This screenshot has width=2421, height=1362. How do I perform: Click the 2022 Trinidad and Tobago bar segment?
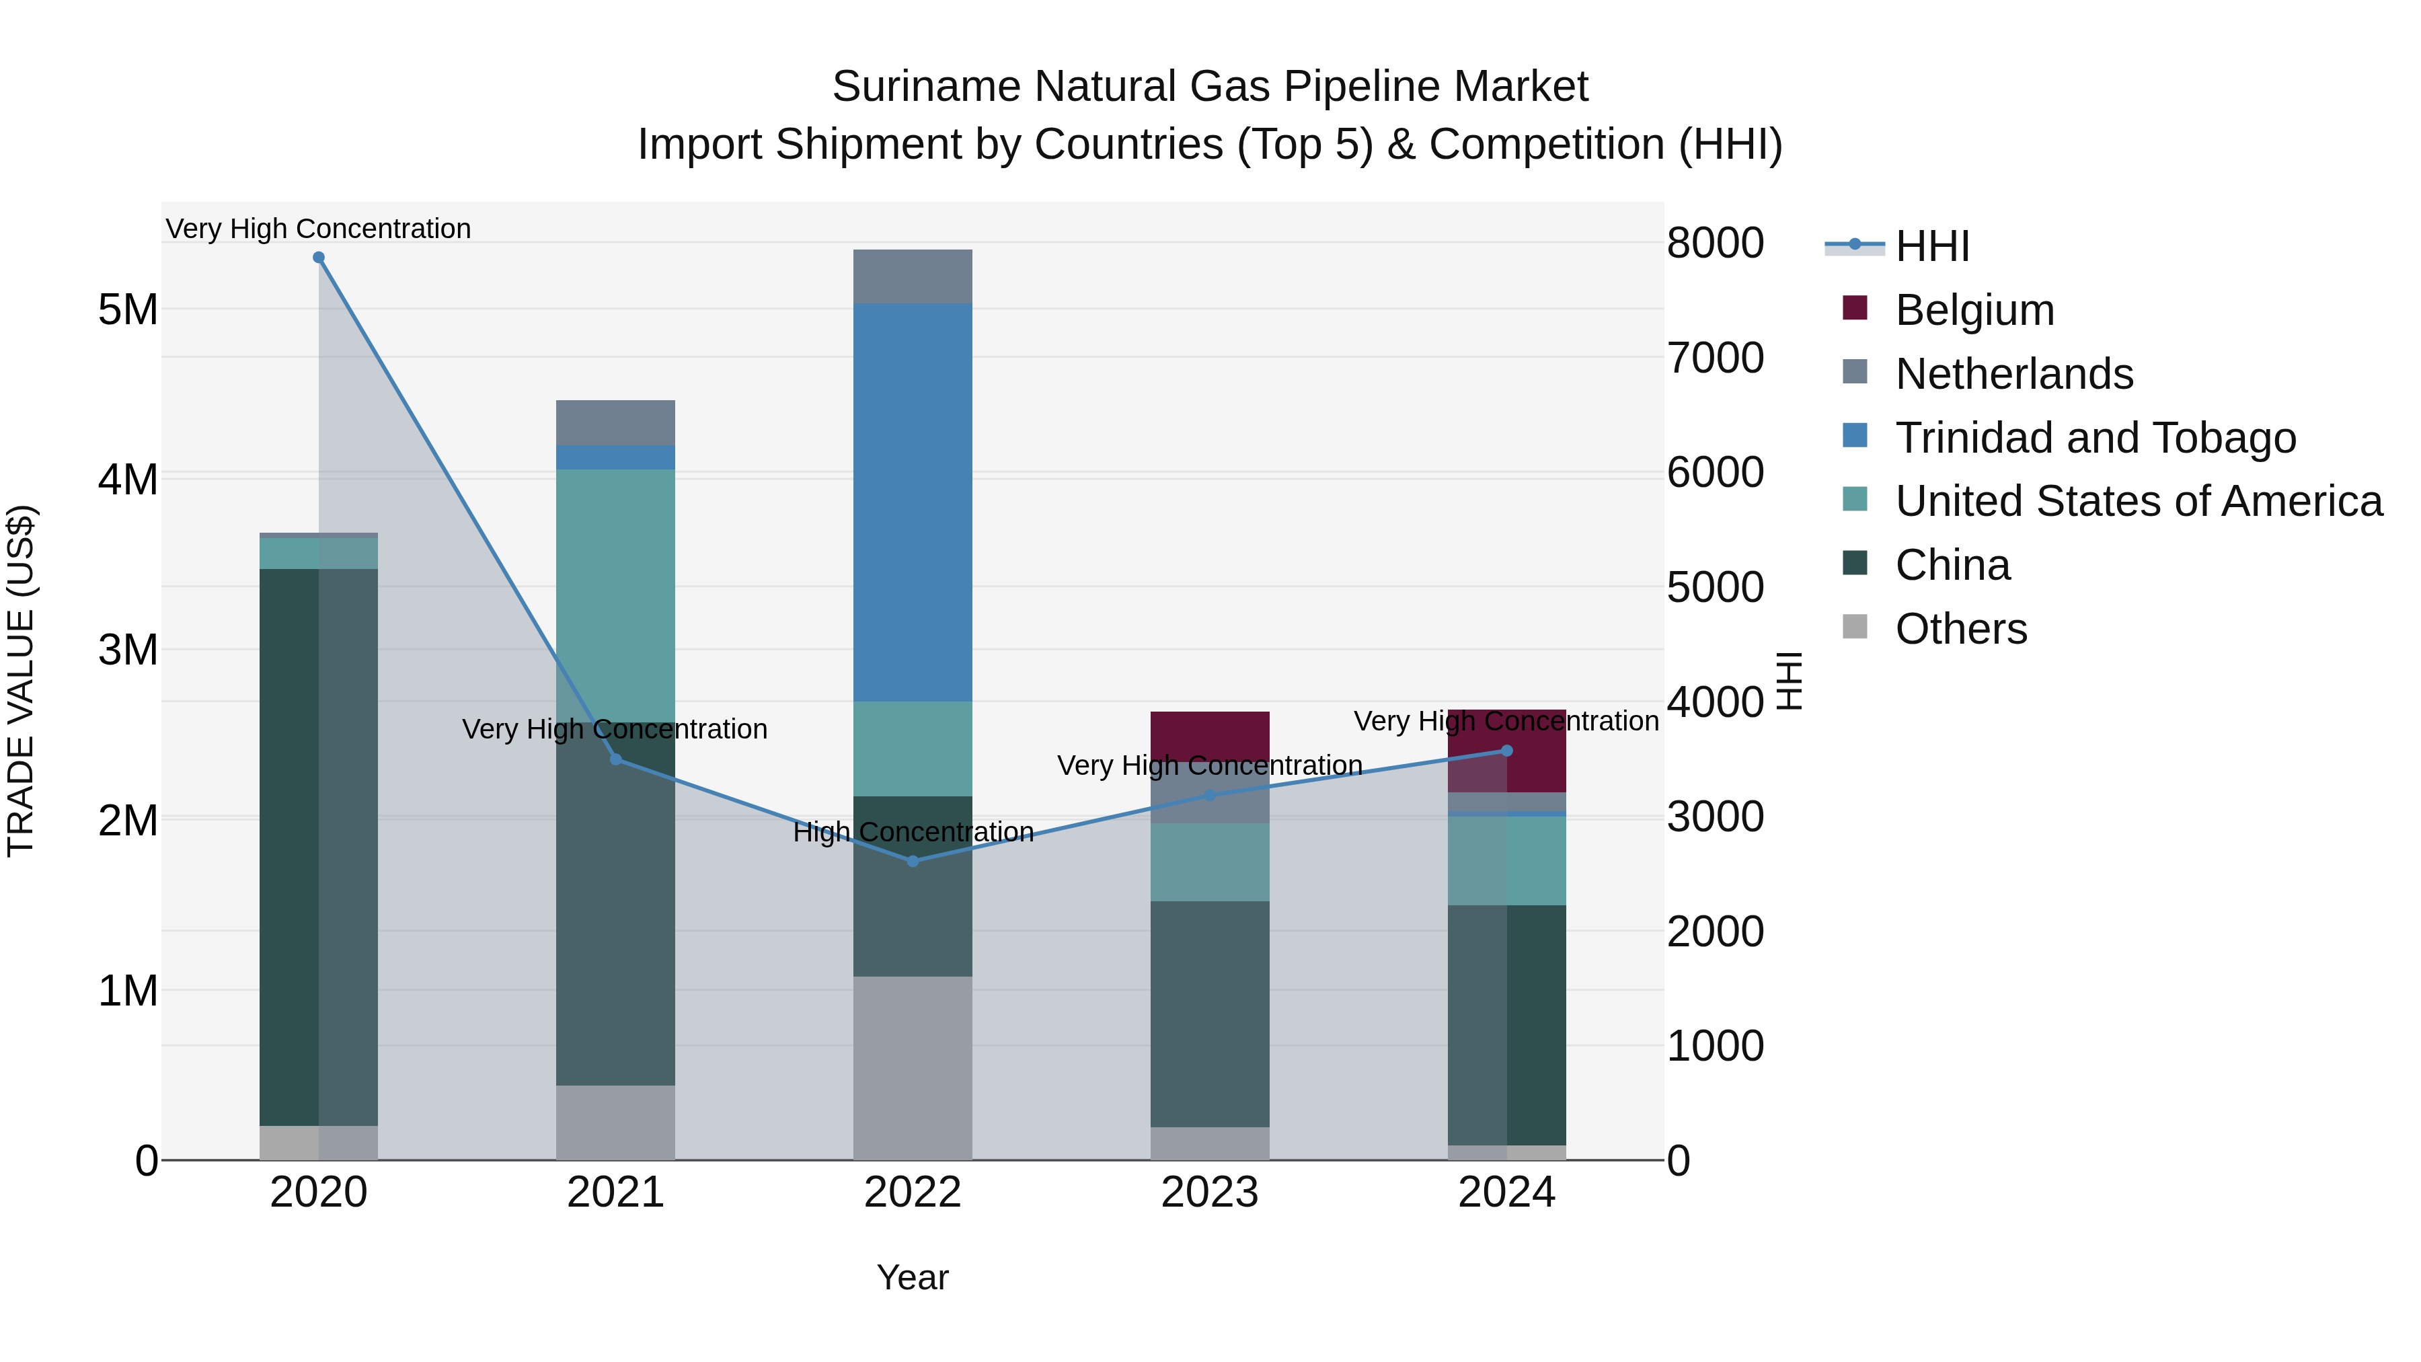[913, 503]
